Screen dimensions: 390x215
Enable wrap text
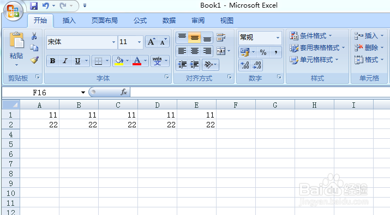221,38
